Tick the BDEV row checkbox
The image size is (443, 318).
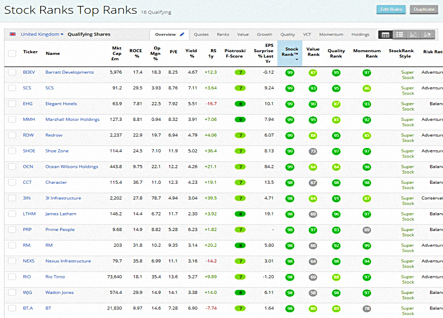point(12,72)
